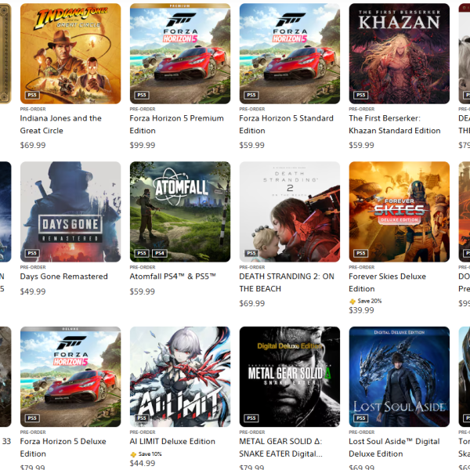The height and width of the screenshot is (470, 470).
Task: Click the PS4 badge on Atomfall cover
Action: coord(160,253)
